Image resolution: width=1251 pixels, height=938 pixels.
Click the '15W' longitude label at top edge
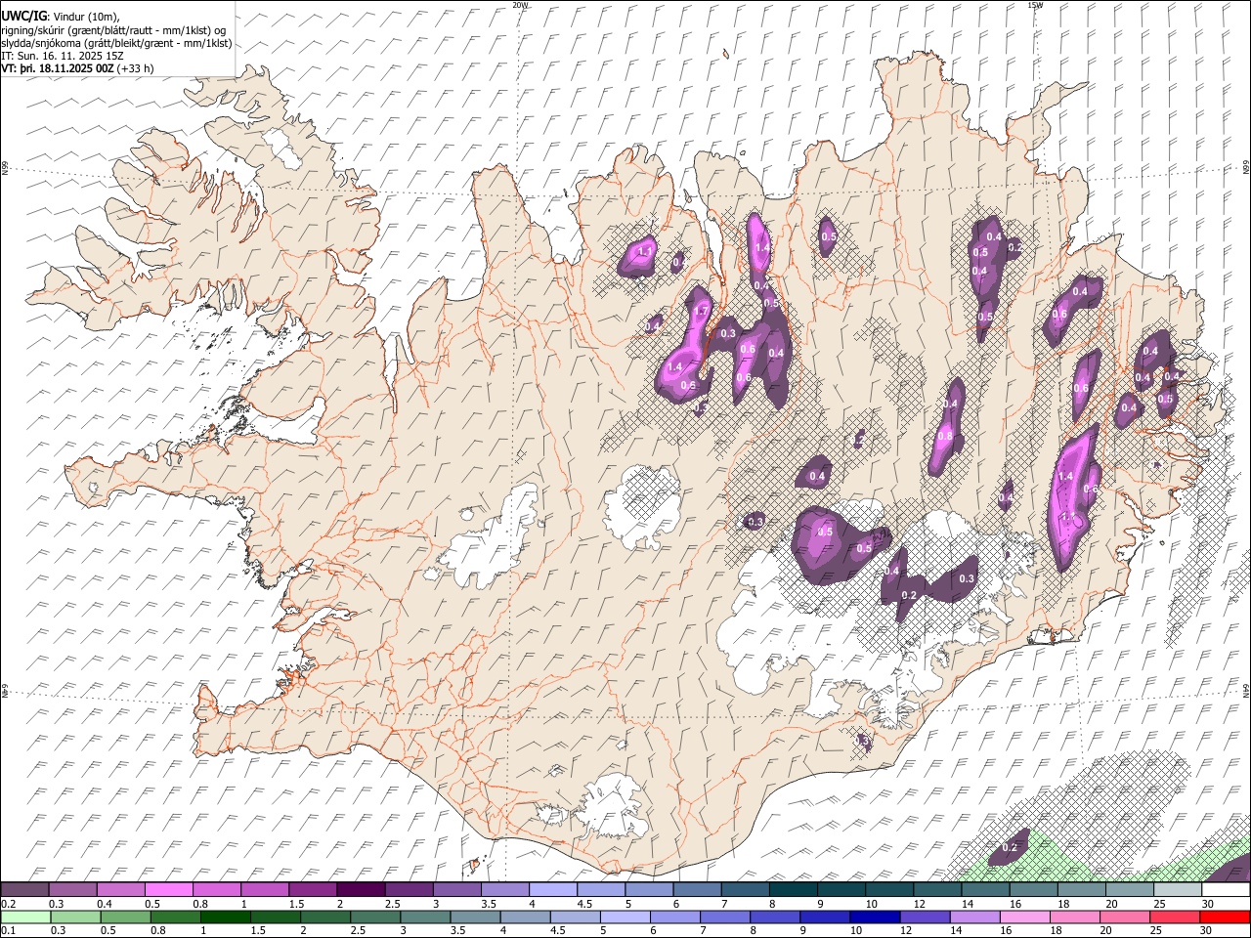[1034, 5]
